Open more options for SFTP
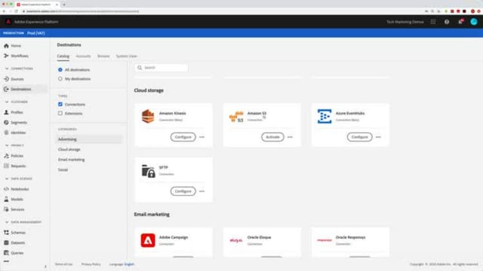The width and height of the screenshot is (483, 271). point(202,191)
